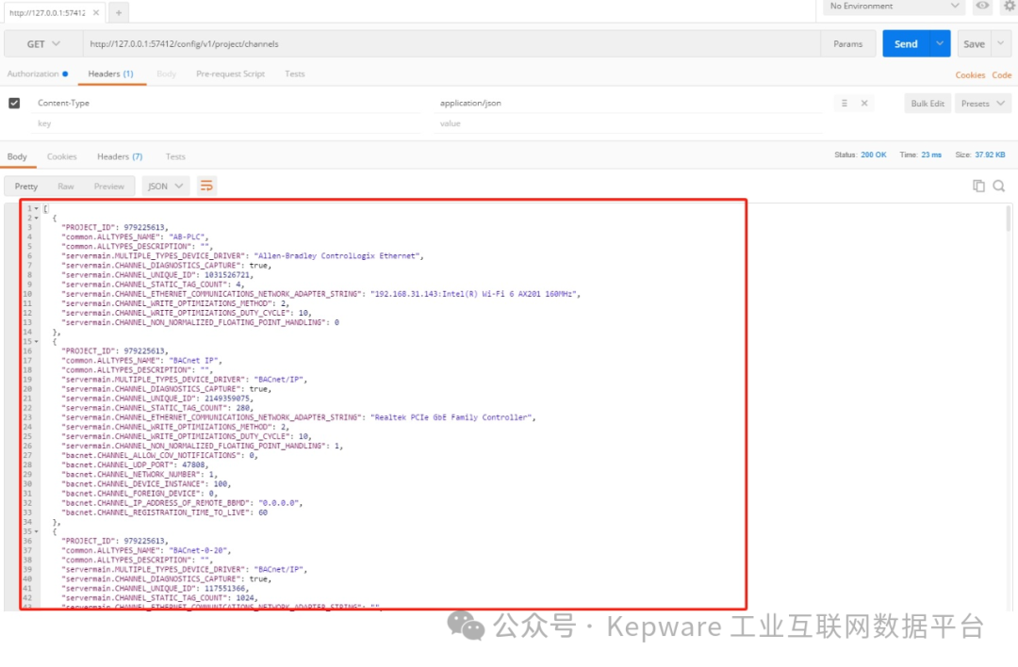This screenshot has width=1018, height=667.
Task: Open the manage environments gear icon
Action: point(1010,6)
